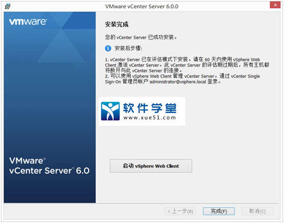Click the administrator@vsphere.local account text
Screen dimensions: 284x223
(178, 82)
